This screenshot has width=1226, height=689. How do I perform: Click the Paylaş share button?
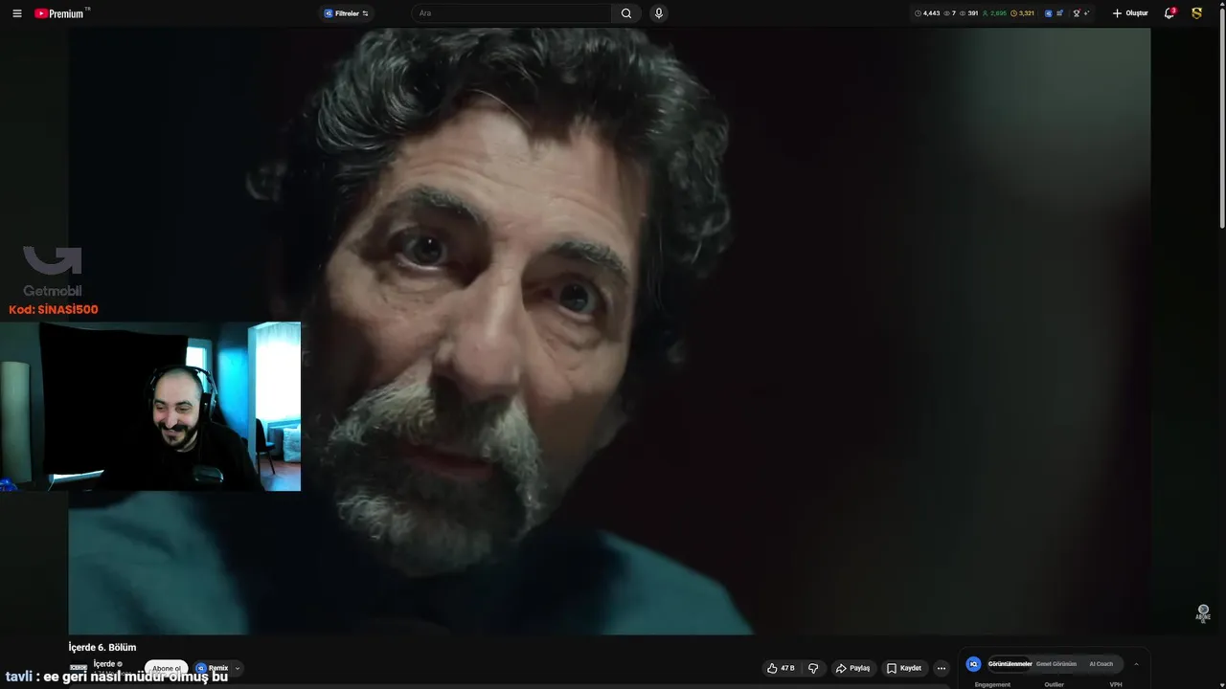[x=852, y=668]
